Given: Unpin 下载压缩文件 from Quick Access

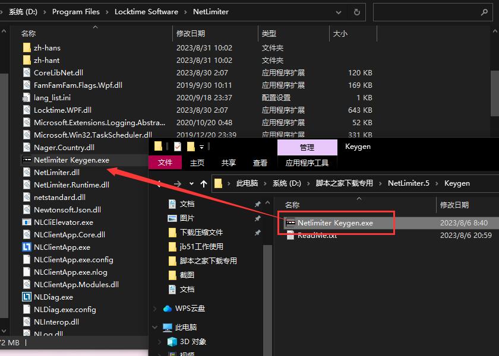Looking at the screenshot, I should pyautogui.click(x=257, y=232).
